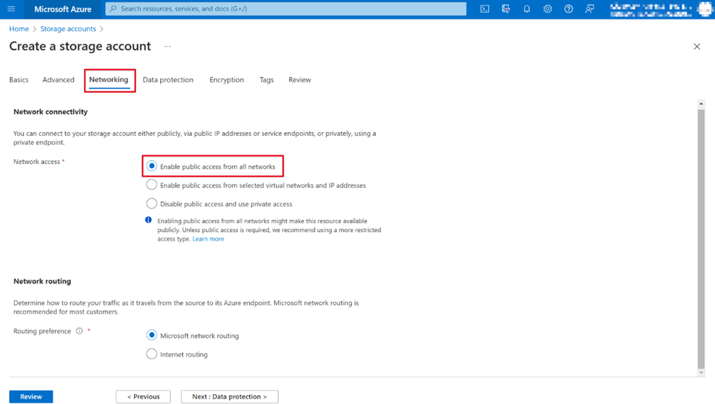Open the Data protection tab
Viewport: 715px width, 404px height.
pos(167,79)
